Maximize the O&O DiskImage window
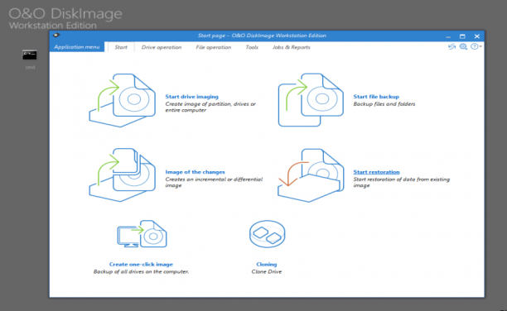 coord(462,36)
